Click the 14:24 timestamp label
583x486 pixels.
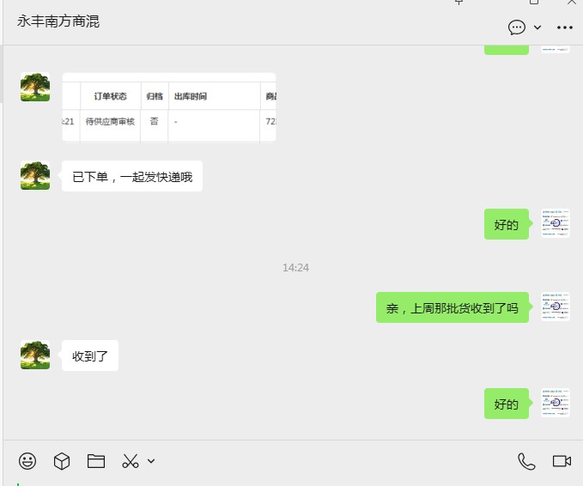[x=295, y=268]
